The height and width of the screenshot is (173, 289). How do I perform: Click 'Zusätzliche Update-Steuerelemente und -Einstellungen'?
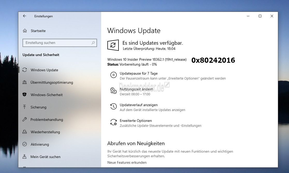(x=160, y=125)
